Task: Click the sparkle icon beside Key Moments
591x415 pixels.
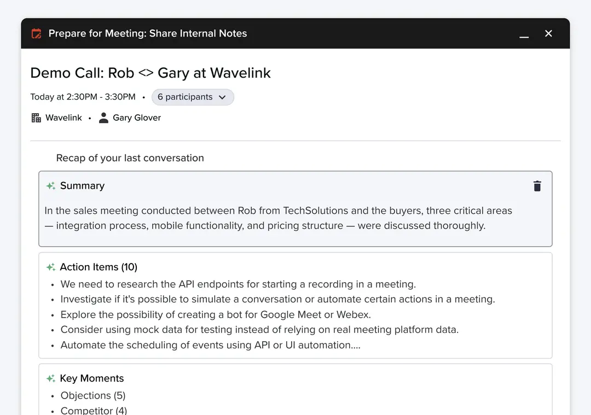Action: pyautogui.click(x=50, y=378)
